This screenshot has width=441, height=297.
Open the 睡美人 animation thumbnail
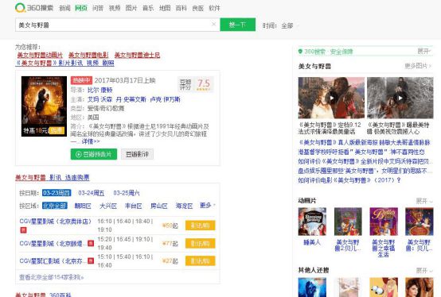click(312, 222)
